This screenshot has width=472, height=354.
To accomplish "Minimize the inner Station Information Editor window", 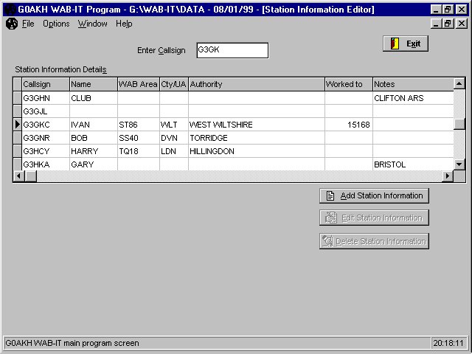I will click(x=436, y=24).
